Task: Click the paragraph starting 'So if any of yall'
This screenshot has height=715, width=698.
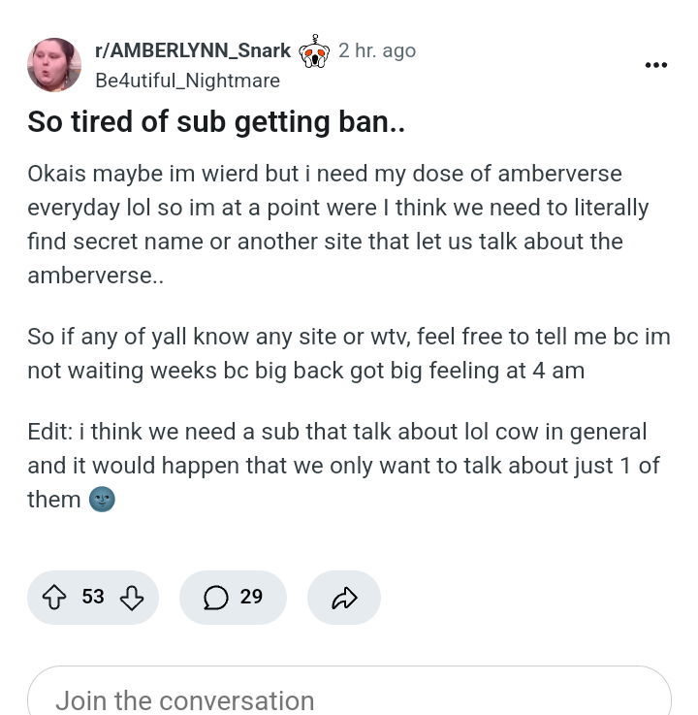Action: click(x=349, y=353)
